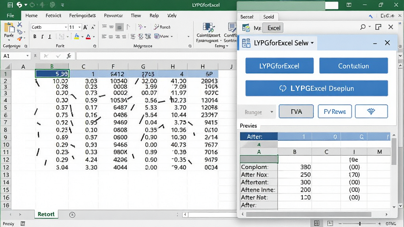Switch to the Home ribbon tab
Image resolution: width=404 pixels, height=227 pixels.
[x=32, y=16]
